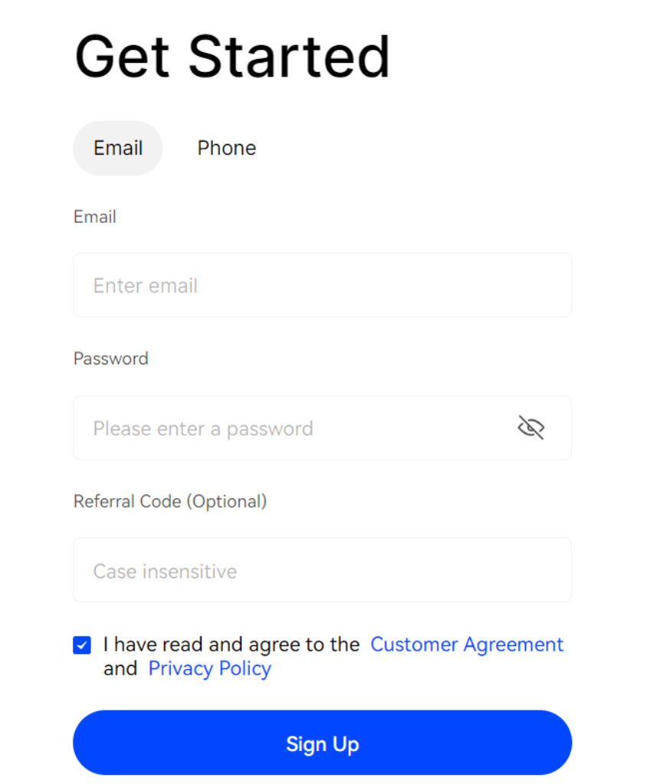Screen dimensions: 670x784
Task: Click the "I have read and agree" text
Action: pos(231,645)
